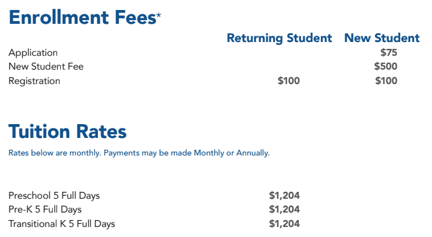Click the Tuition Rates heading
This screenshot has height=237, width=432.
pos(68,131)
